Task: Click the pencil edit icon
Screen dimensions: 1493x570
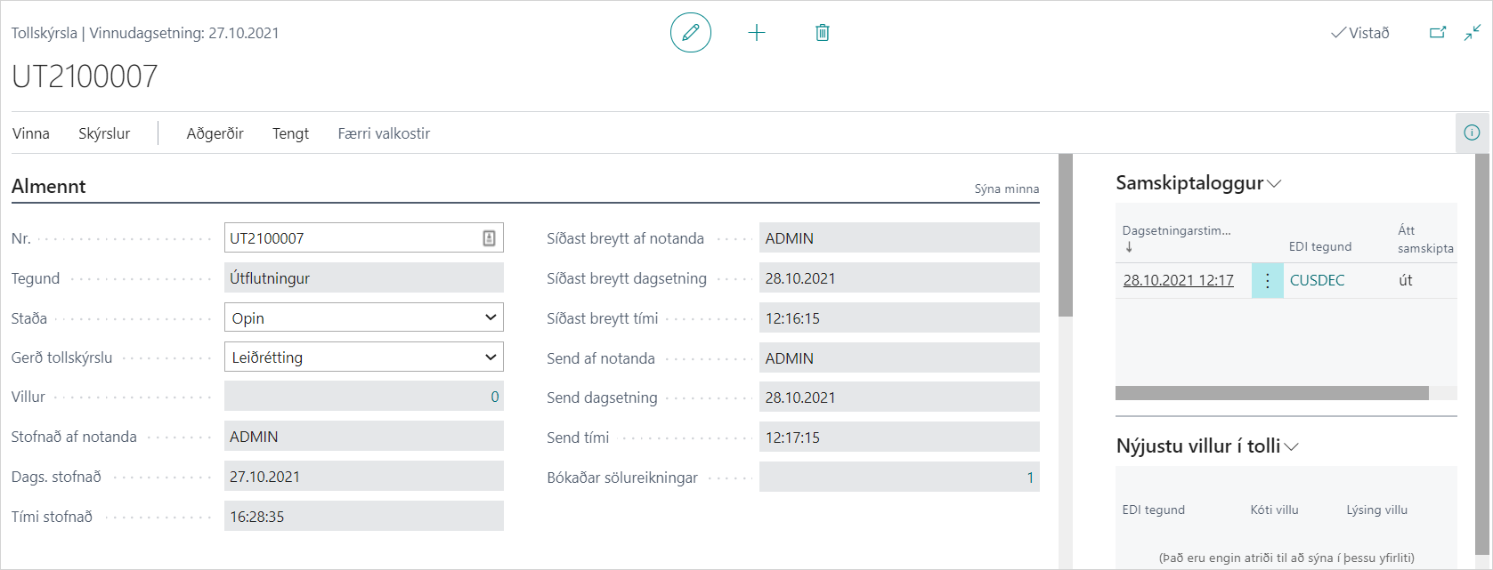Action: coord(690,33)
